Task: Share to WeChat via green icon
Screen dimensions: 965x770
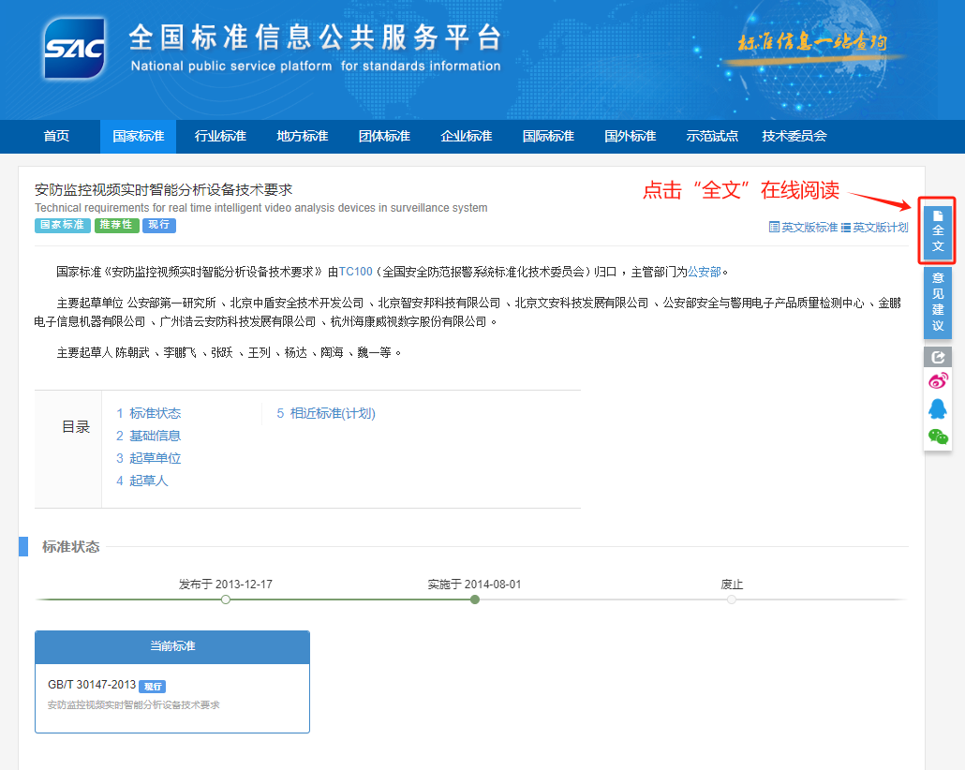Action: point(938,437)
